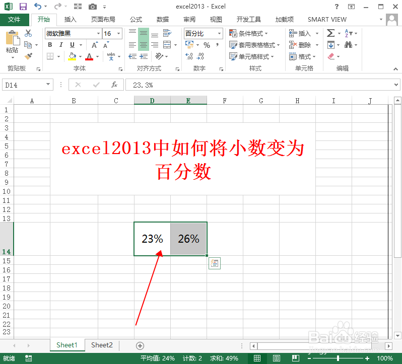The height and width of the screenshot is (364, 402).
Task: Click the Fill down arrow icon
Action: 331,45
